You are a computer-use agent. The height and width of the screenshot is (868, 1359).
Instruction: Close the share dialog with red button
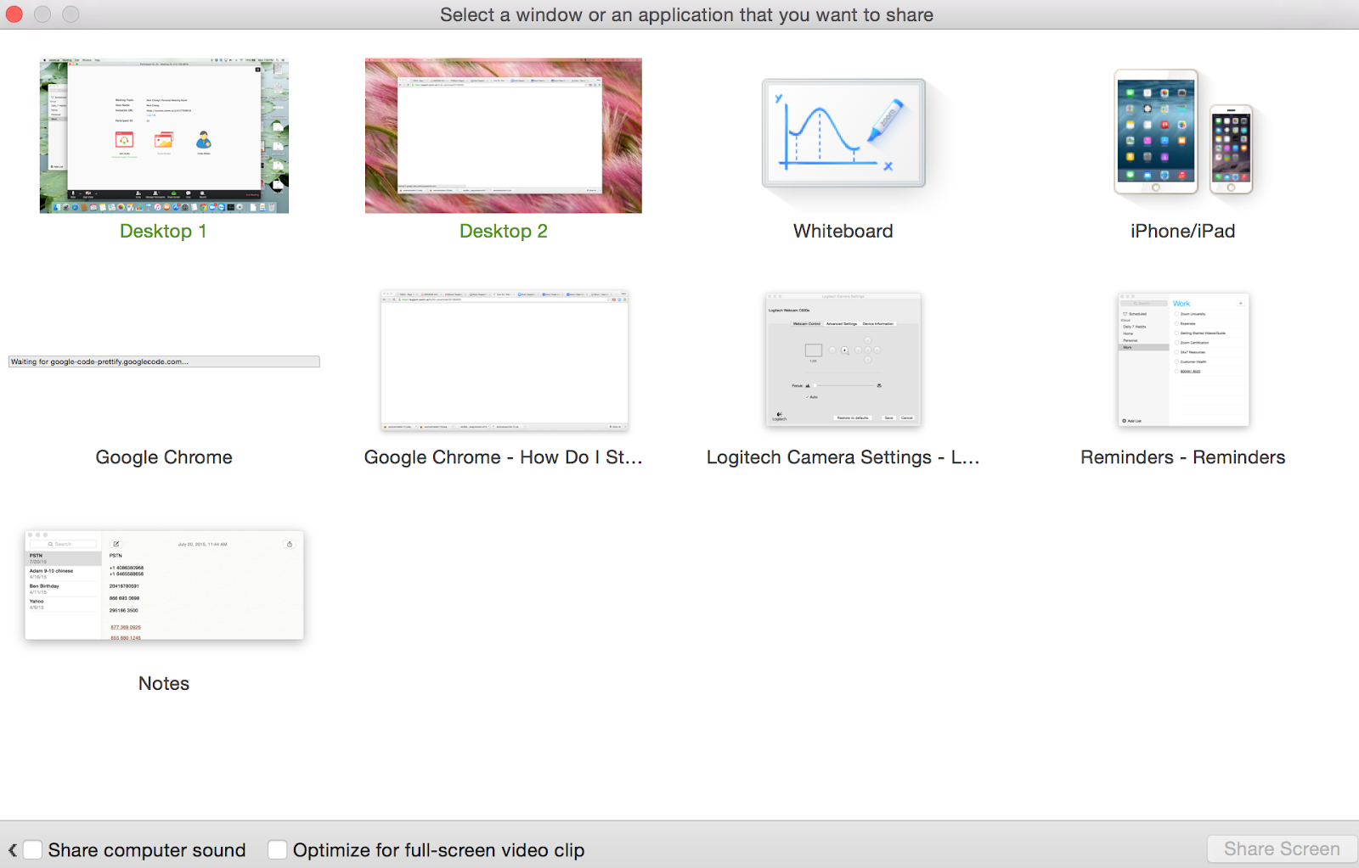pos(14,14)
